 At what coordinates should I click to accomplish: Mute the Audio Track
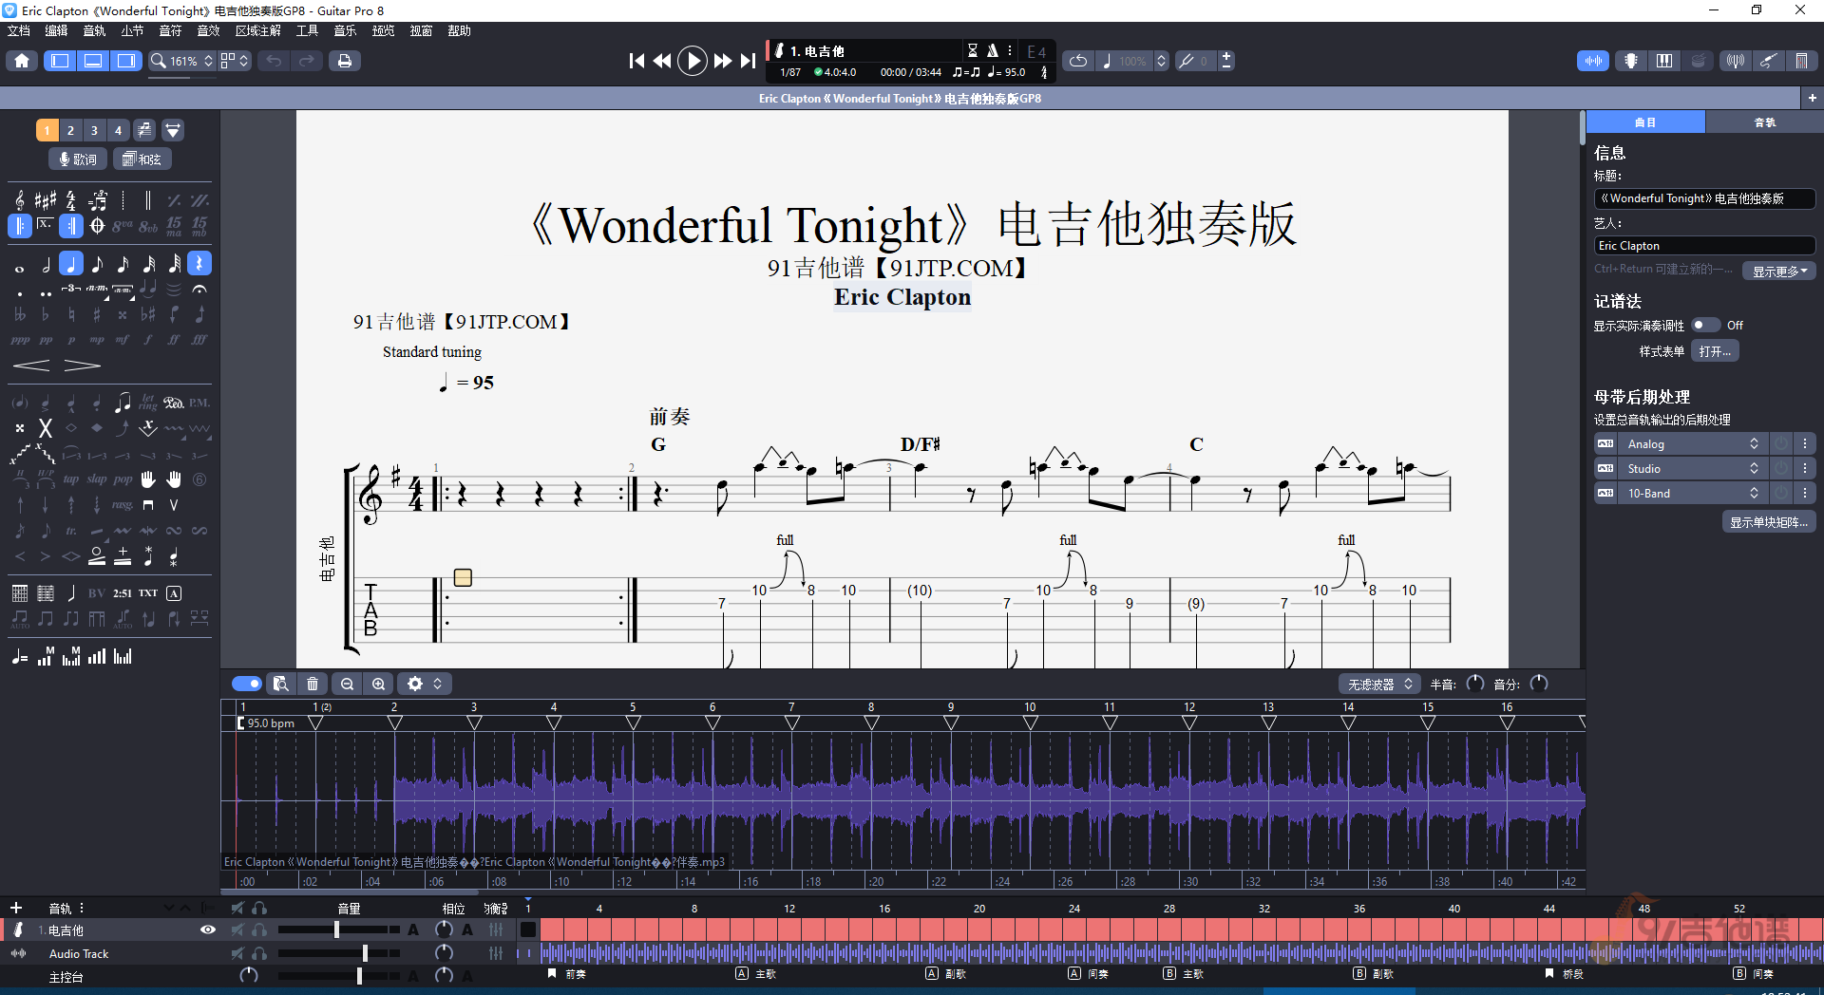[237, 953]
